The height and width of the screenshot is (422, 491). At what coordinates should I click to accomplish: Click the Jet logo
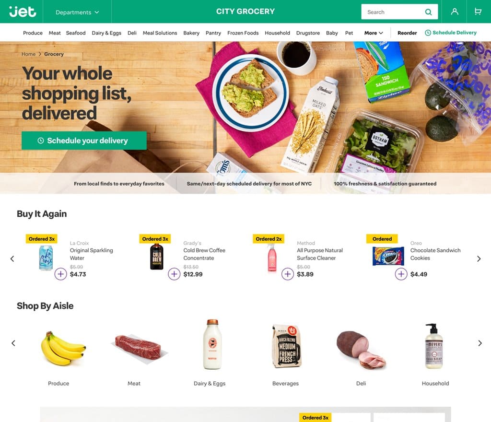(23, 12)
